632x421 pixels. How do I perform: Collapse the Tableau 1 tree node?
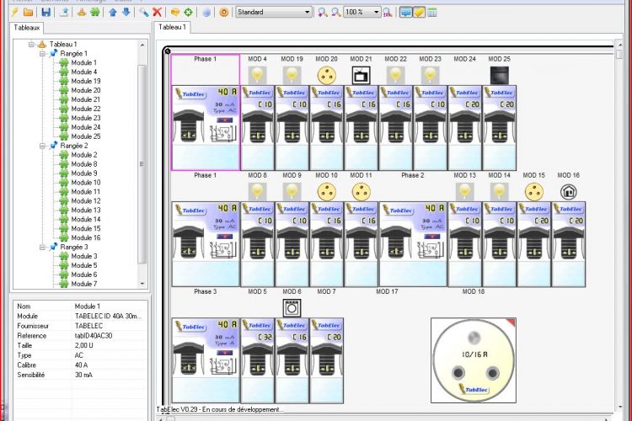click(31, 44)
